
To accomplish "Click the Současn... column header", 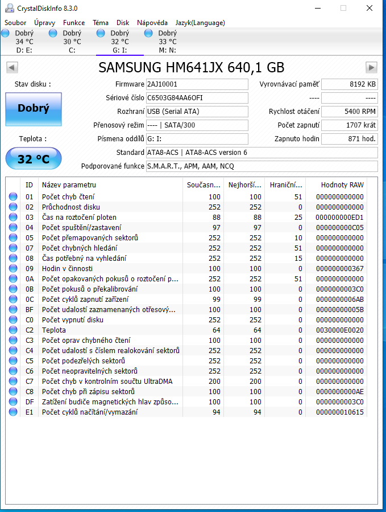I will 204,185.
